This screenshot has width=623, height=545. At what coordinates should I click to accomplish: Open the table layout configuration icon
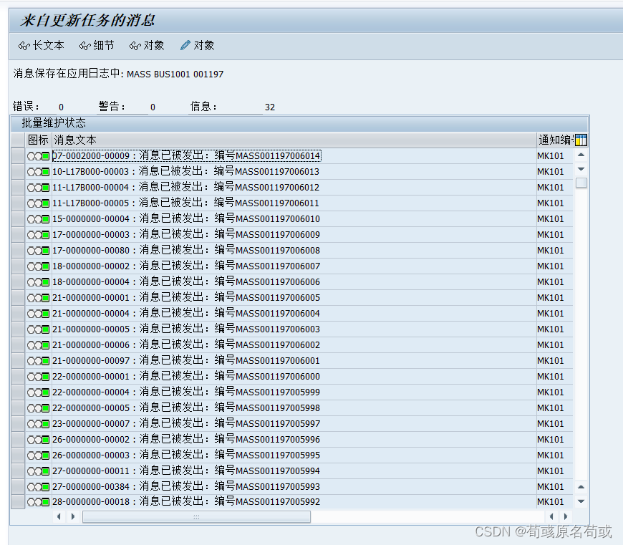581,140
